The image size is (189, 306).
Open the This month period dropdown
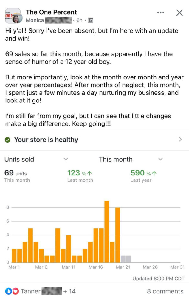pos(160,159)
